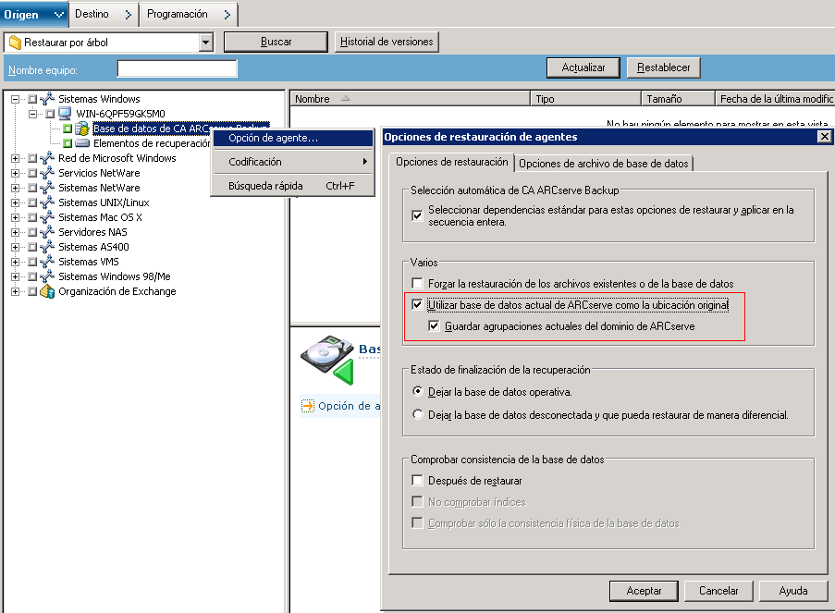Screen dimensions: 835x613
Task: Select Búsqueda rápida menu entry
Action: tap(293, 186)
